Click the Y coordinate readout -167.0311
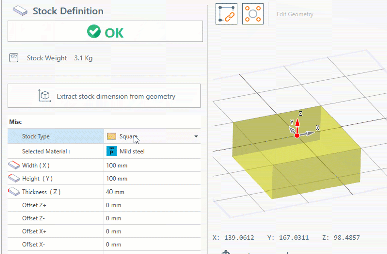The height and width of the screenshot is (254, 387). (288, 238)
